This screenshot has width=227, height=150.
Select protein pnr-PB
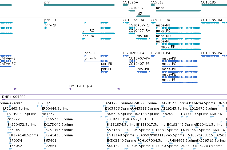click(x=105, y=67)
